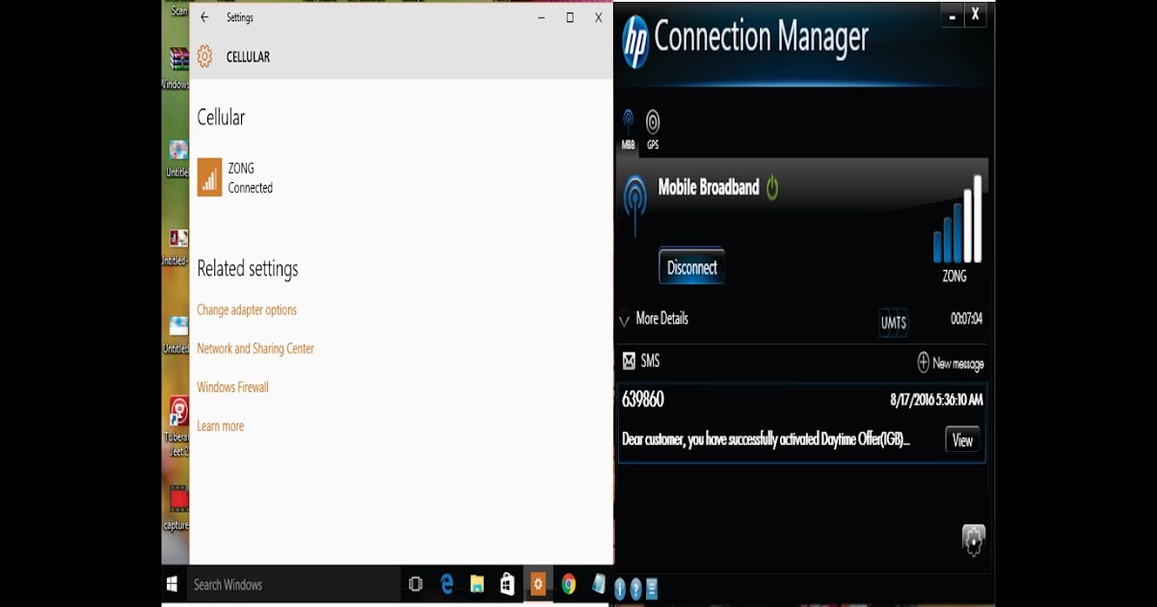Switch to GPS tab in Connection Manager

(x=653, y=129)
